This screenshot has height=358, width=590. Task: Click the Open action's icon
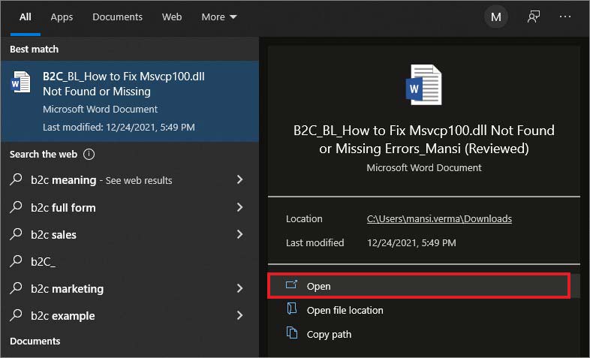click(291, 284)
